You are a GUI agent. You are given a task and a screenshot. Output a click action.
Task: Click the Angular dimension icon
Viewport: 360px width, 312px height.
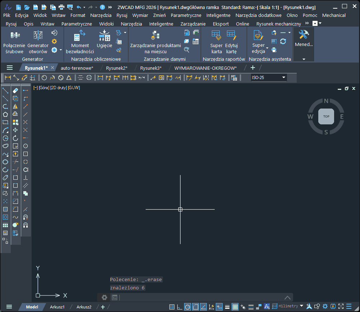point(69,78)
